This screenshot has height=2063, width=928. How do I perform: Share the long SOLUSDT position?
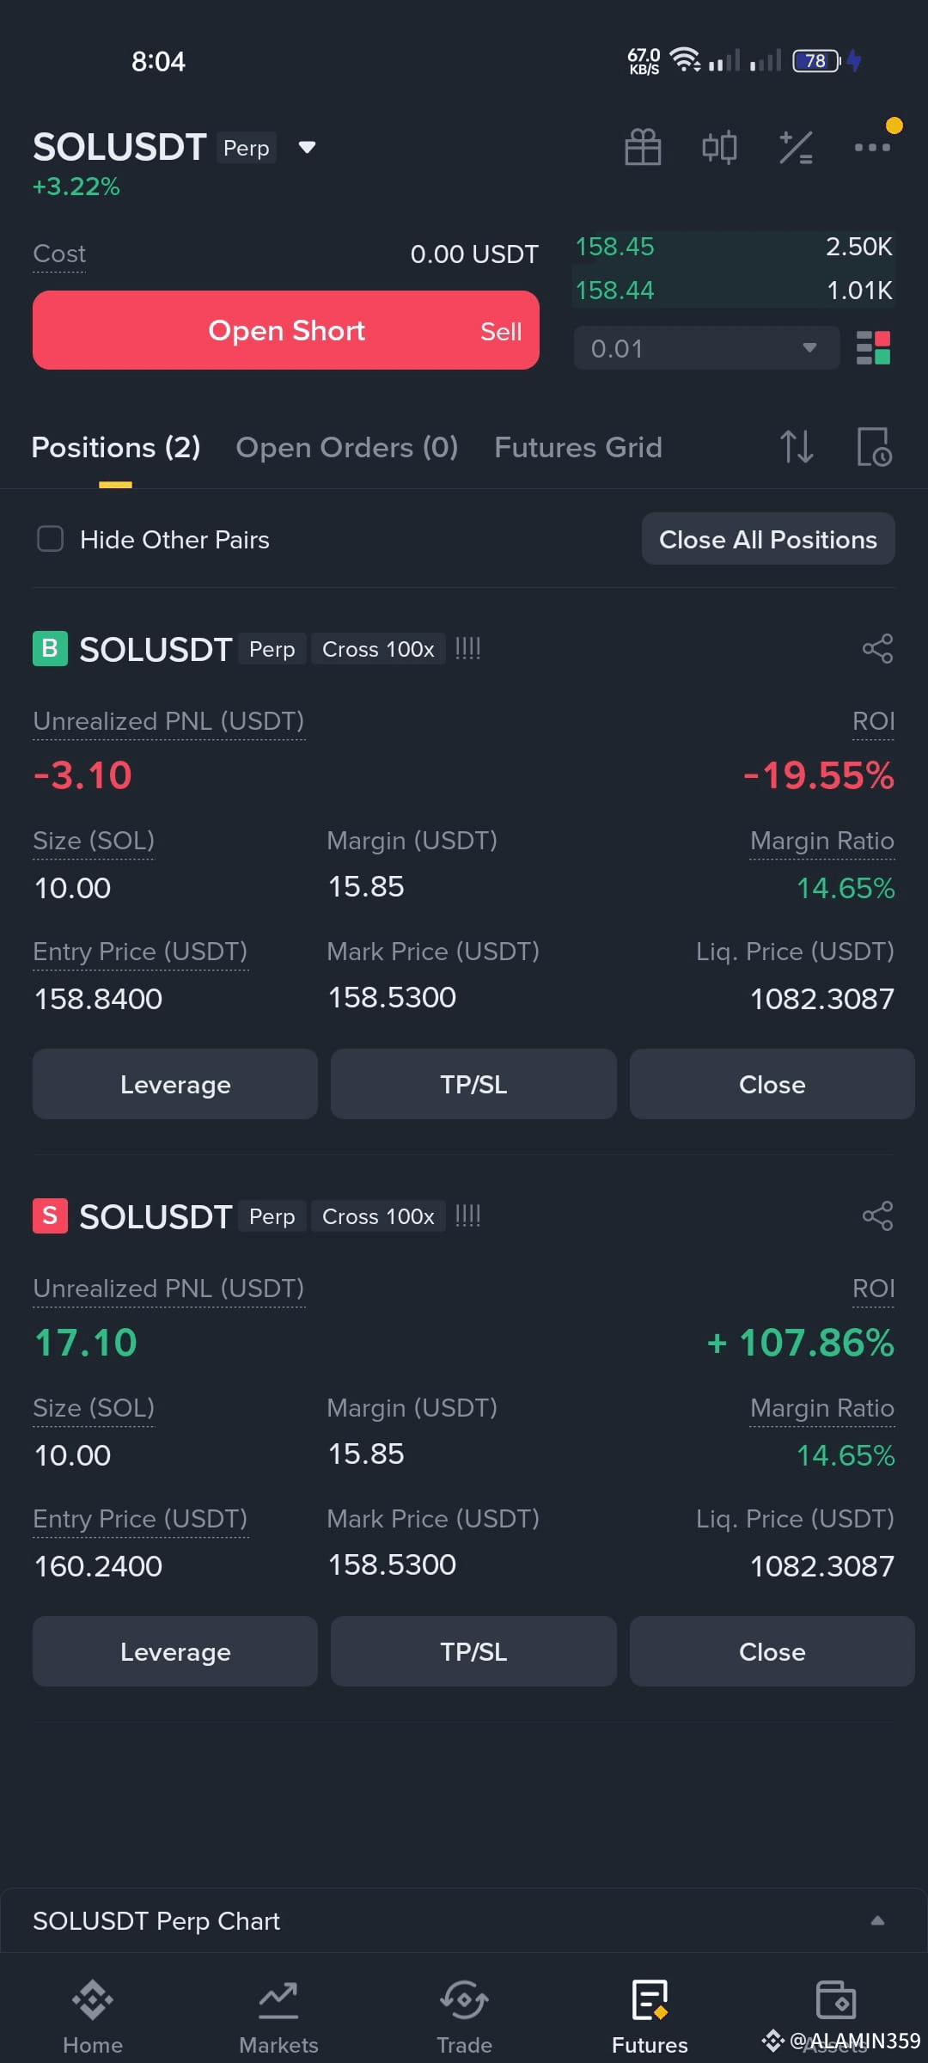point(877,649)
